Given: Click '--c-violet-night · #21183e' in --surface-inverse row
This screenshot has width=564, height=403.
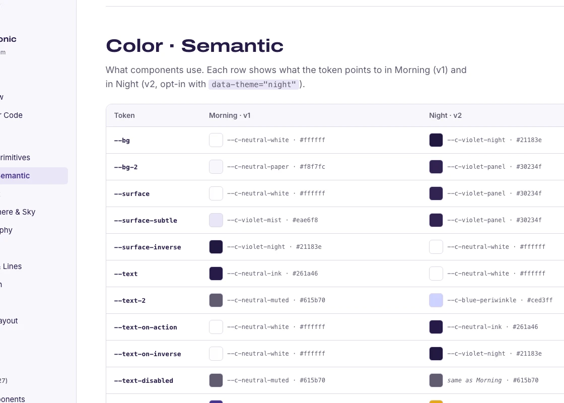Looking at the screenshot, I should (274, 247).
